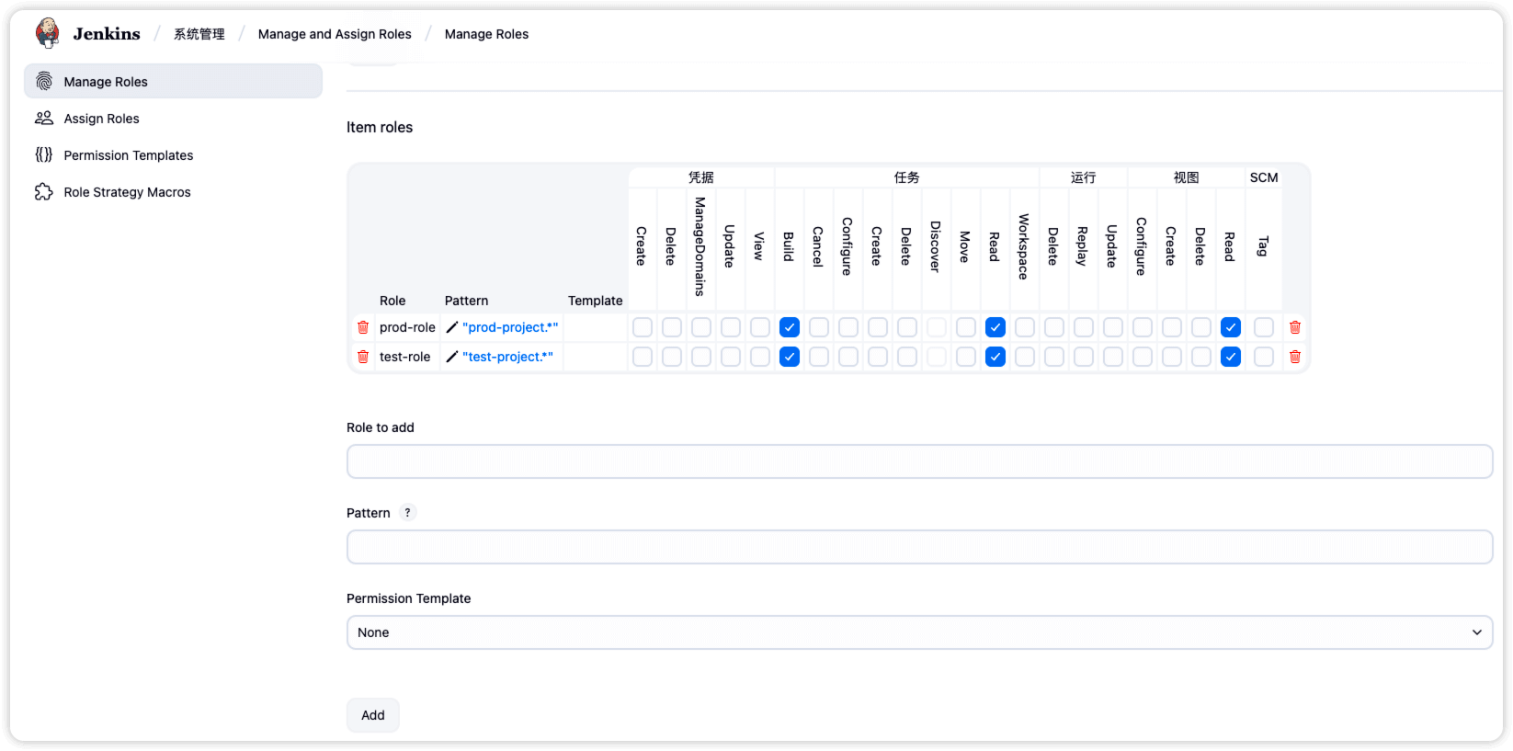Click the trash icon at the right end of the test-role row
The image size is (1513, 751).
1295,357
